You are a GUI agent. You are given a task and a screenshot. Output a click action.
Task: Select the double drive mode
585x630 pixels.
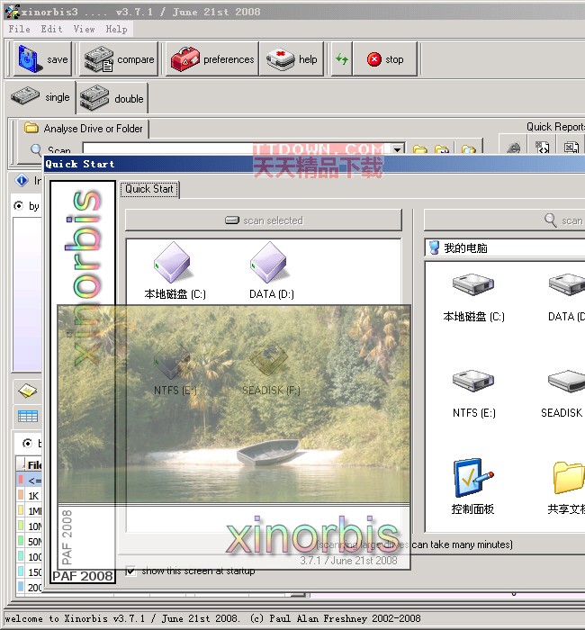(x=112, y=97)
